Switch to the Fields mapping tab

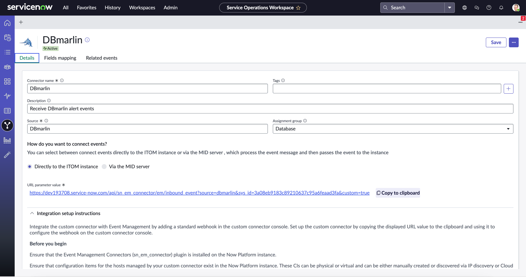(x=60, y=58)
